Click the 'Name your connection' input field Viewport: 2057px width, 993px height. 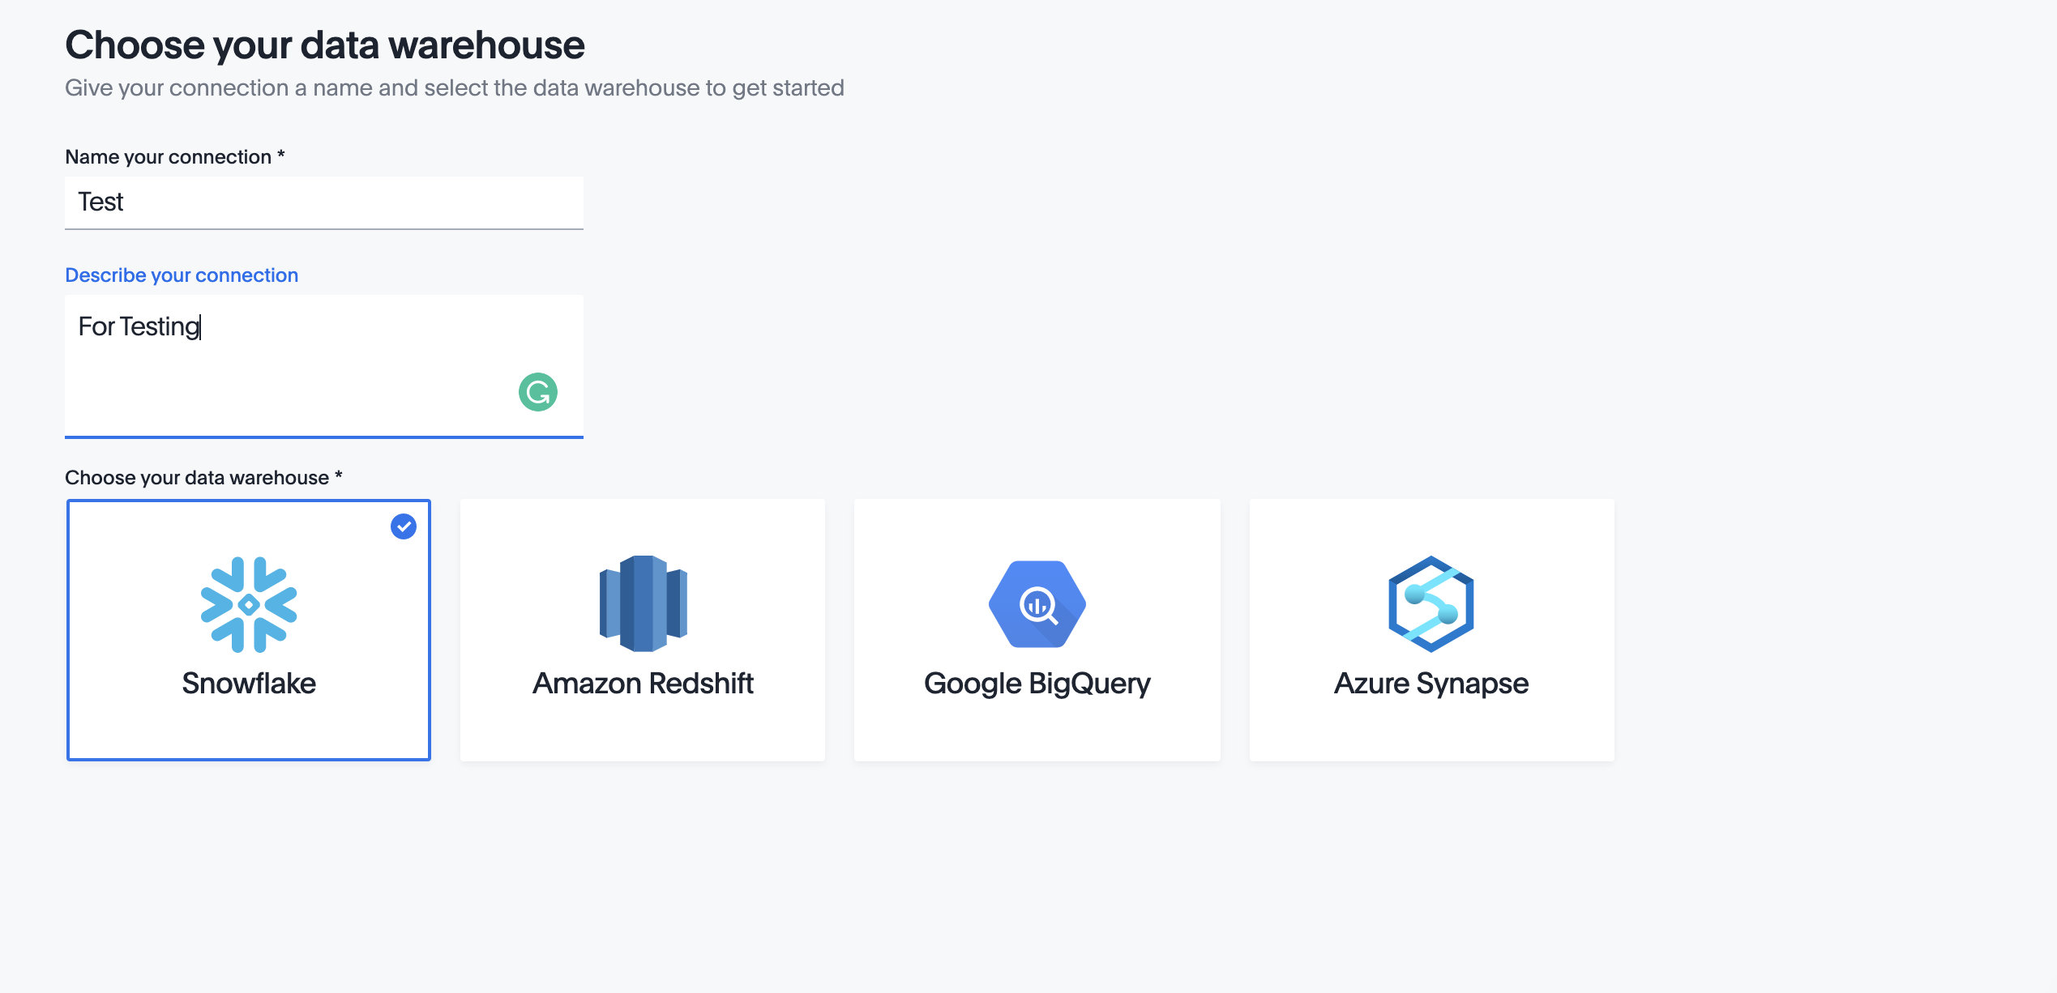pos(323,202)
